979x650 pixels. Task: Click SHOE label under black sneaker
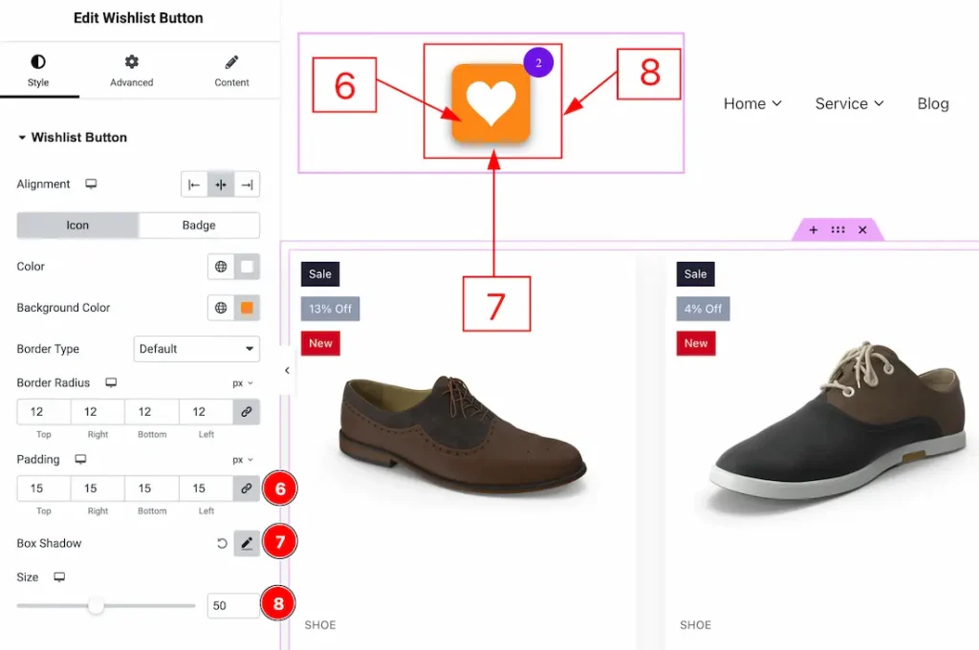point(696,625)
